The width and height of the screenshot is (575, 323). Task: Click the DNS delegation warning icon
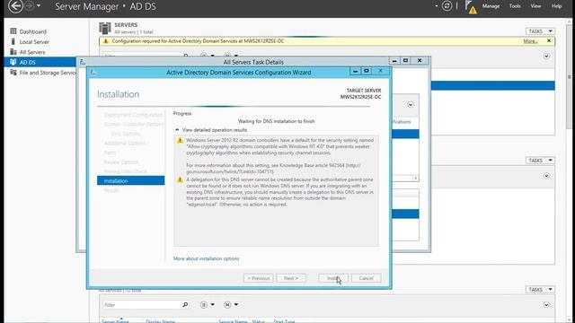(x=180, y=179)
